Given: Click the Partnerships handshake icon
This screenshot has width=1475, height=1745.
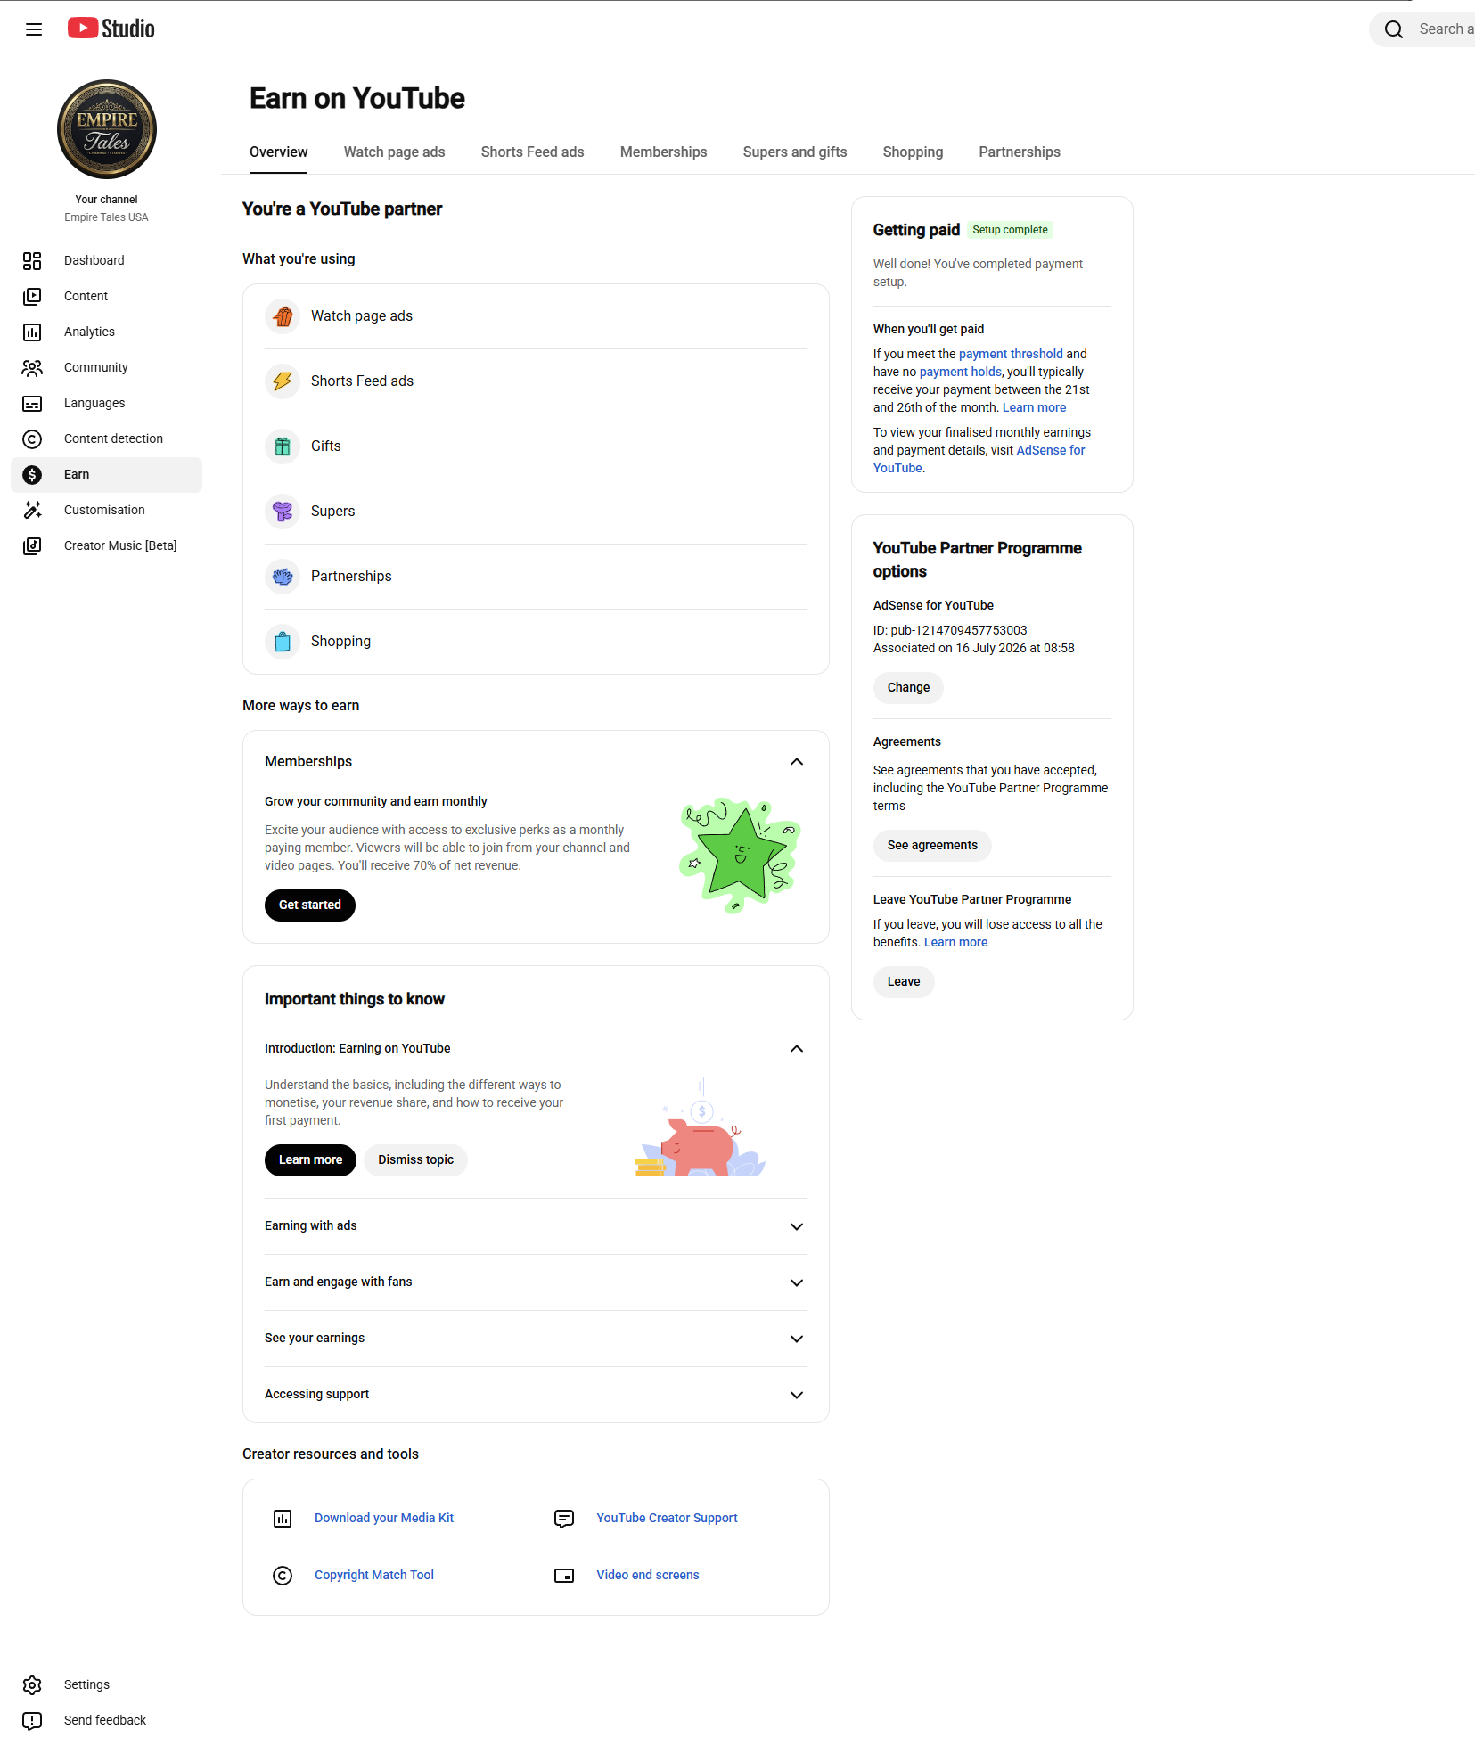Looking at the screenshot, I should (283, 577).
